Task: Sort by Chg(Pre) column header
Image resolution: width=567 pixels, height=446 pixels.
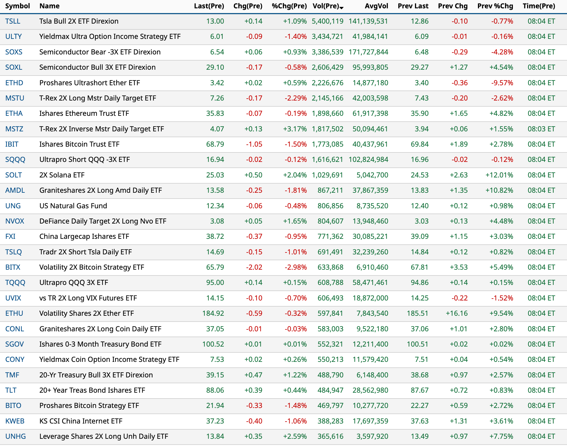Action: [x=248, y=6]
